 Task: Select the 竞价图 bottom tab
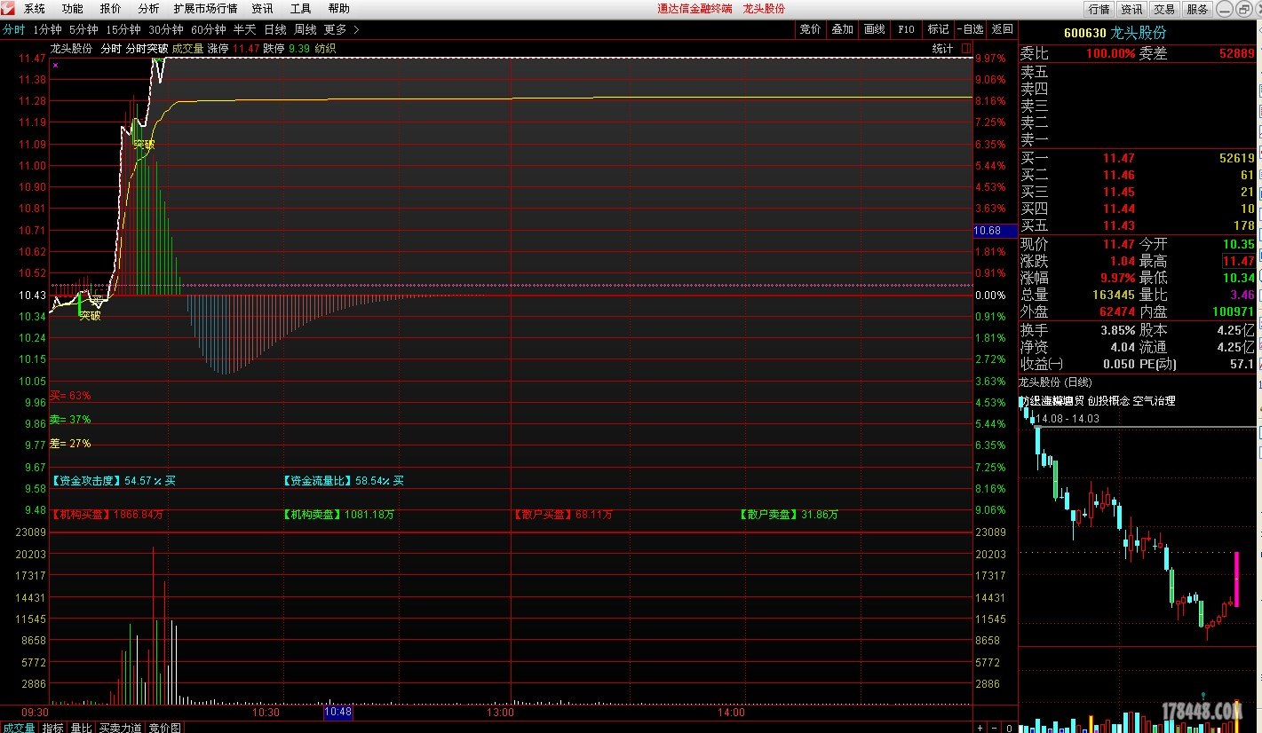pyautogui.click(x=164, y=728)
